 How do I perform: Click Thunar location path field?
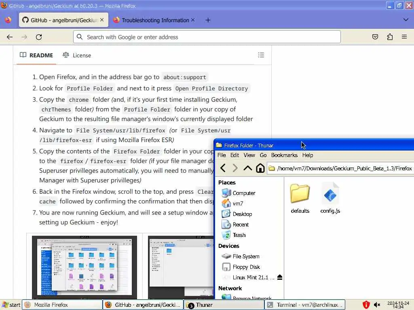pos(340,168)
